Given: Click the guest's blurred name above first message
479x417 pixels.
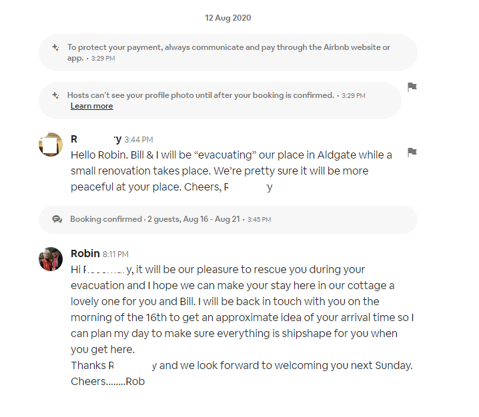Looking at the screenshot, I should tap(96, 139).
